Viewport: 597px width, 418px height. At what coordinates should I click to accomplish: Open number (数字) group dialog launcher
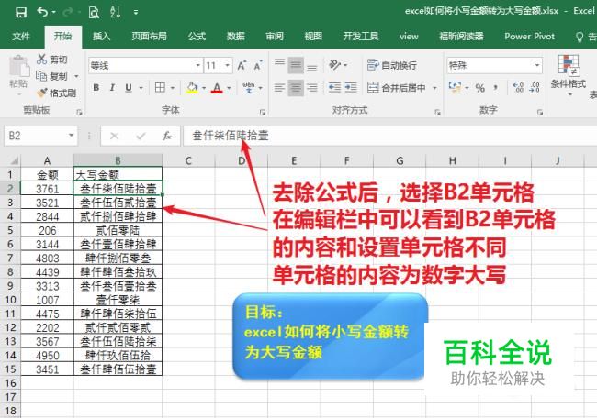[539, 112]
